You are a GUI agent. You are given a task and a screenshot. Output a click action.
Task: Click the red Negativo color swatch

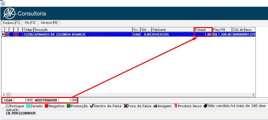click(x=47, y=106)
